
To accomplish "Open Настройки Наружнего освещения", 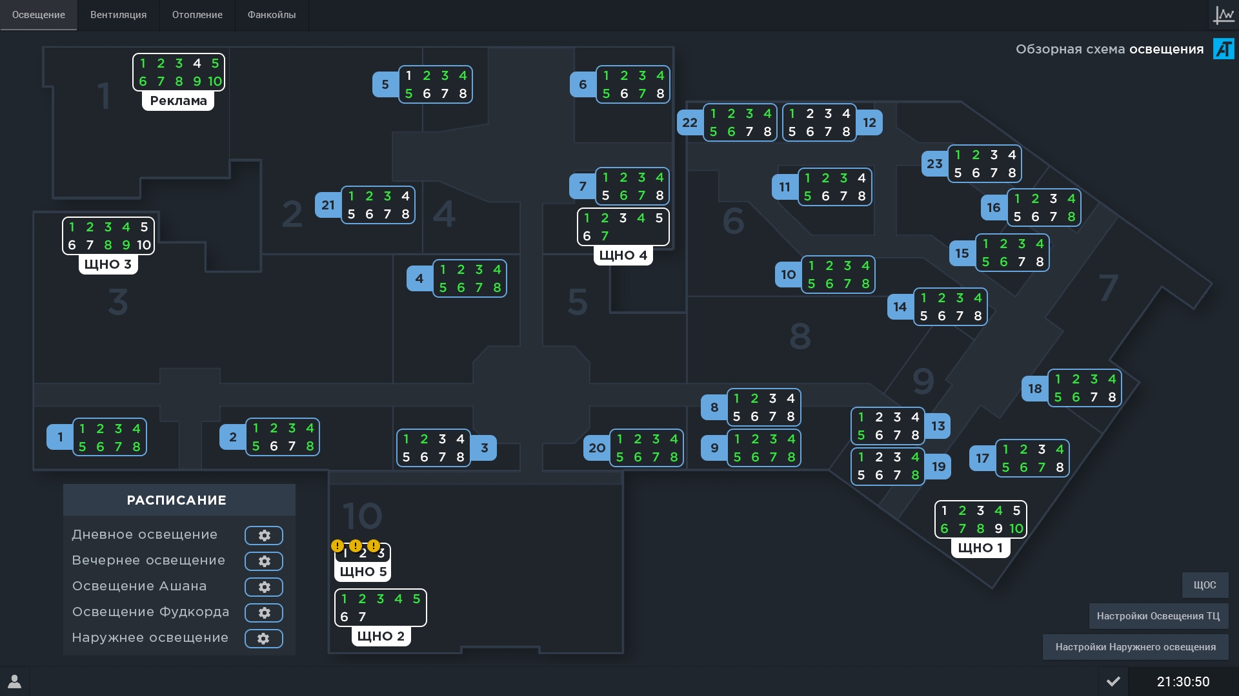I will pyautogui.click(x=1136, y=647).
